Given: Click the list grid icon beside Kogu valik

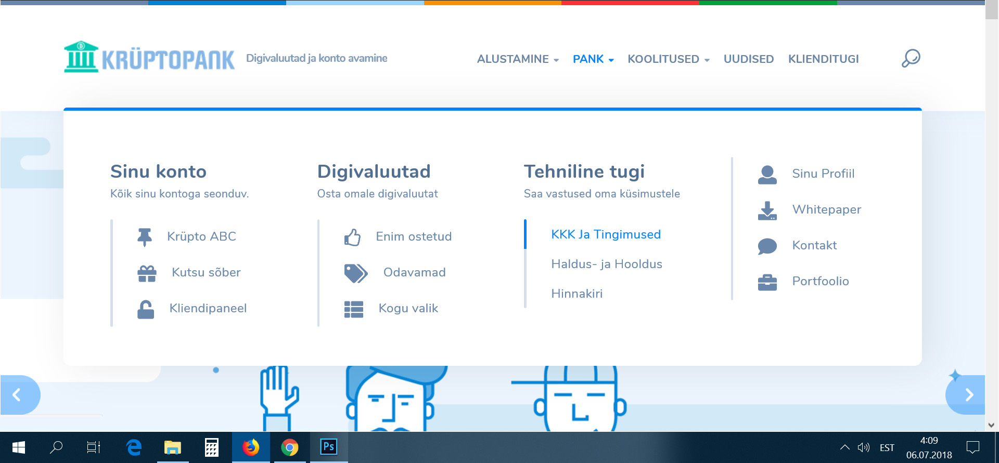Looking at the screenshot, I should pos(354,309).
